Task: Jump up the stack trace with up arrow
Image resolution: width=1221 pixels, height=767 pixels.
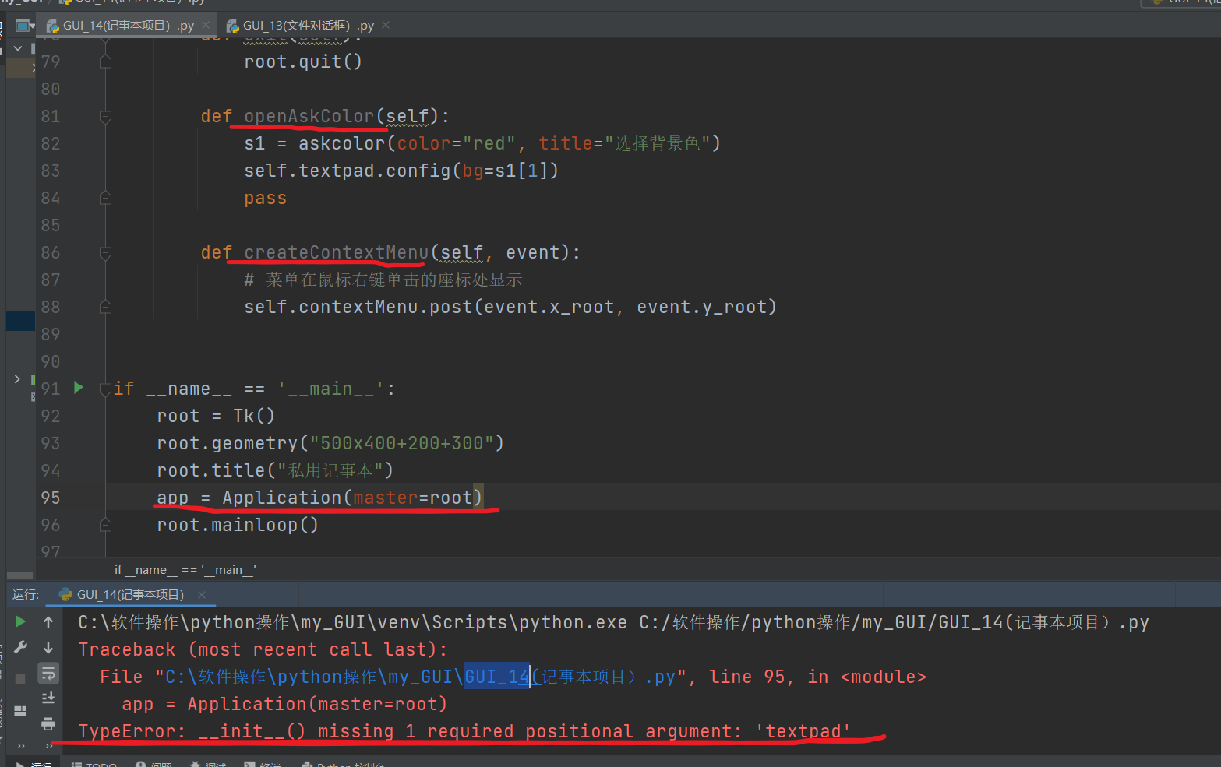Action: tap(48, 621)
